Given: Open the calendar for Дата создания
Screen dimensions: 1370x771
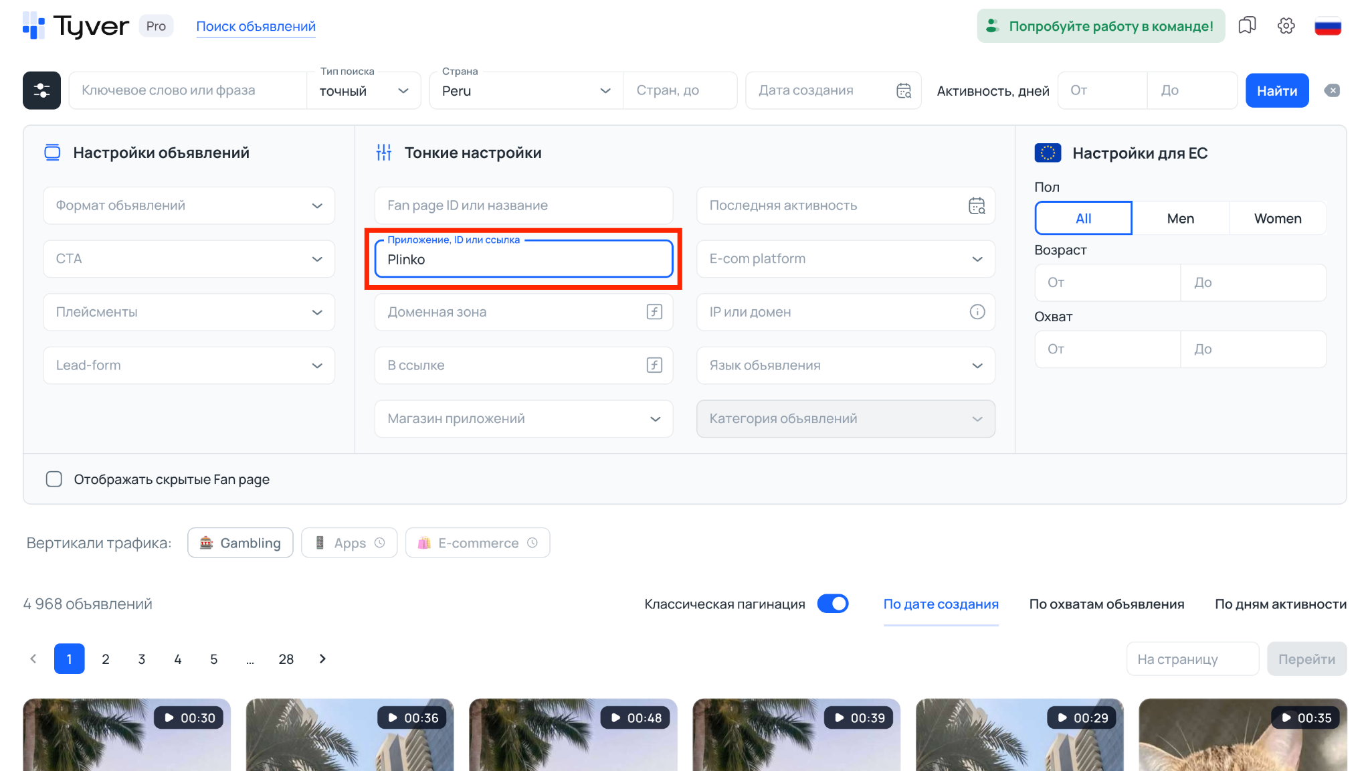Looking at the screenshot, I should pos(904,90).
